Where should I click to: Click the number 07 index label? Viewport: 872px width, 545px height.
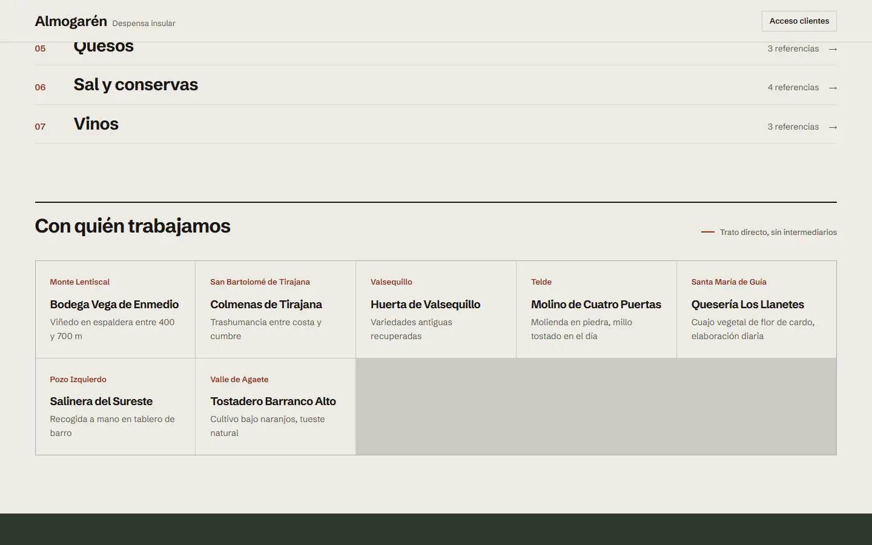(x=40, y=127)
